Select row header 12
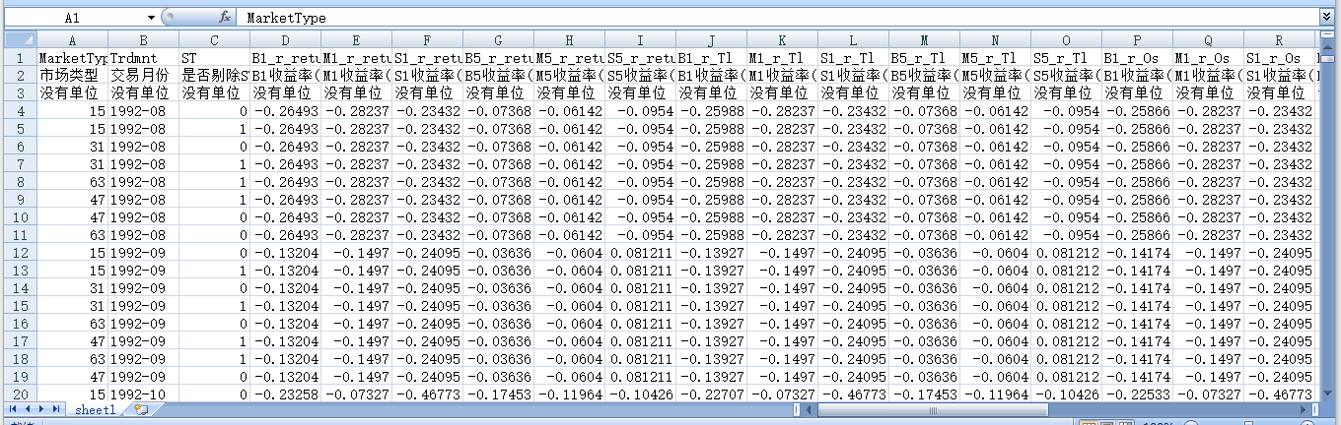This screenshot has height=425, width=1341. (x=19, y=252)
